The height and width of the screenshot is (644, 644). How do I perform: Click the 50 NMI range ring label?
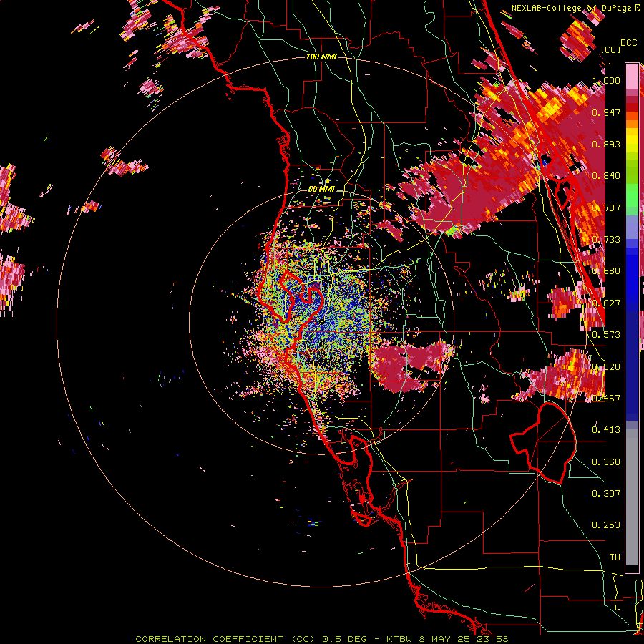pos(321,189)
